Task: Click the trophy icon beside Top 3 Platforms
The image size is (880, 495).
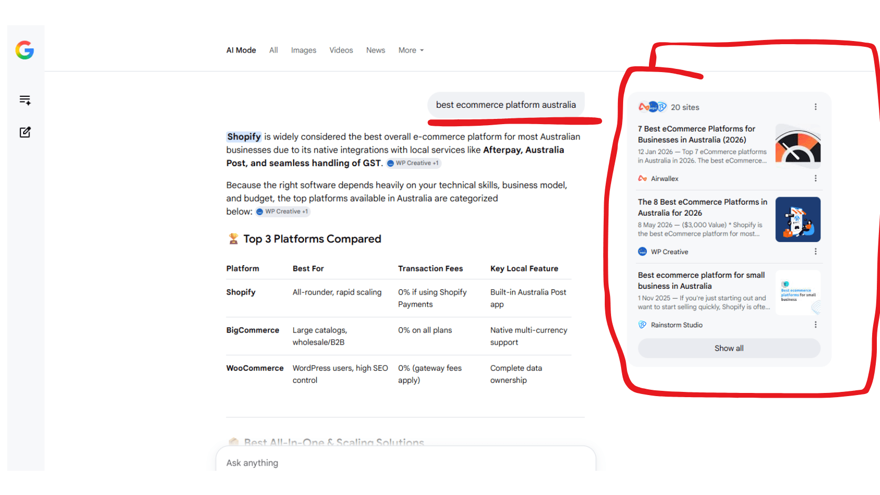Action: 233,239
